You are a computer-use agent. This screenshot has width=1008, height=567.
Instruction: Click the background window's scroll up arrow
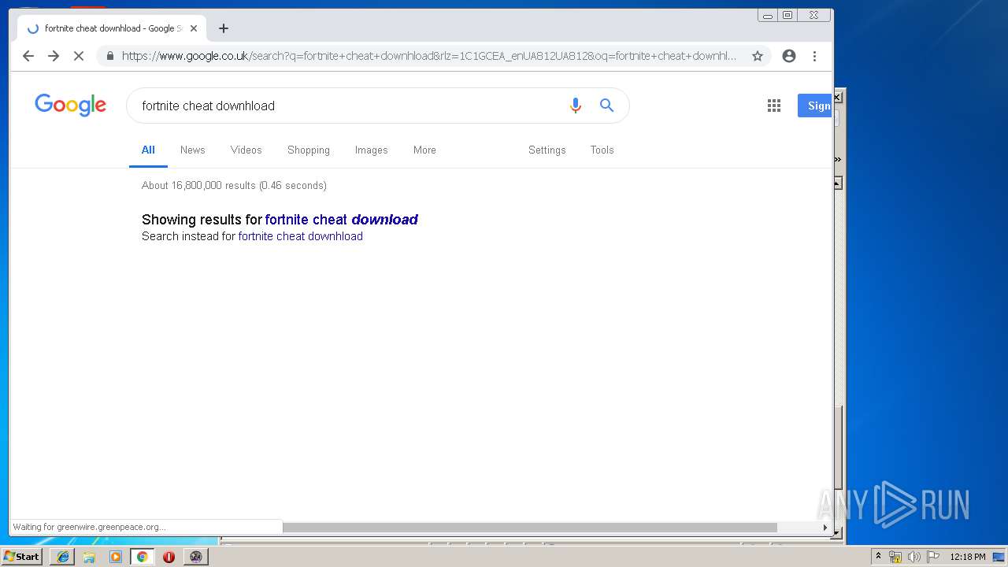coord(838,183)
